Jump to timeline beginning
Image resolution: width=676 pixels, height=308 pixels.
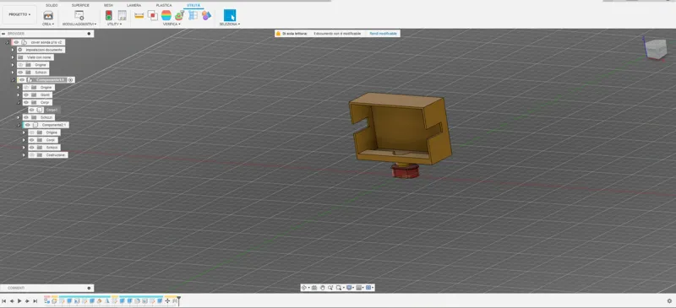pyautogui.click(x=4, y=301)
